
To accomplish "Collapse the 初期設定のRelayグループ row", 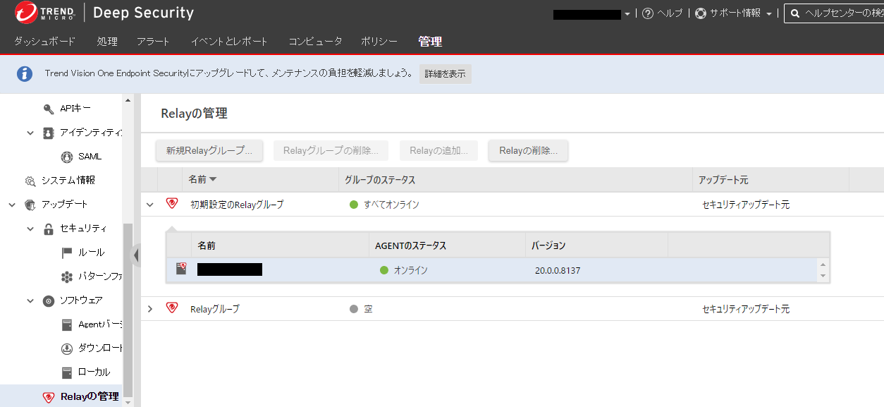I will [x=151, y=204].
